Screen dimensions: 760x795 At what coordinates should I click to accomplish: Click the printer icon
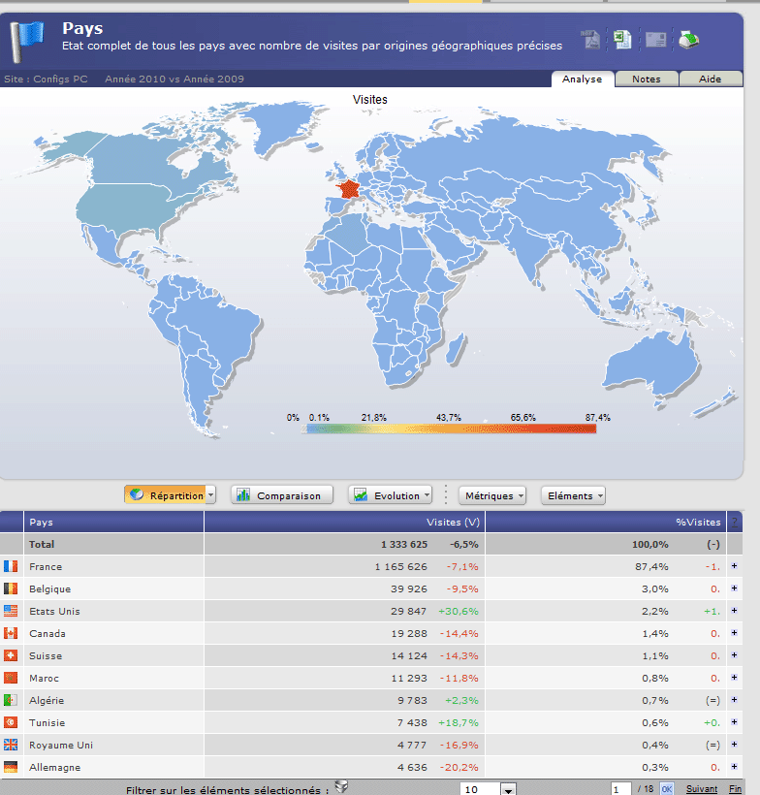pos(688,40)
